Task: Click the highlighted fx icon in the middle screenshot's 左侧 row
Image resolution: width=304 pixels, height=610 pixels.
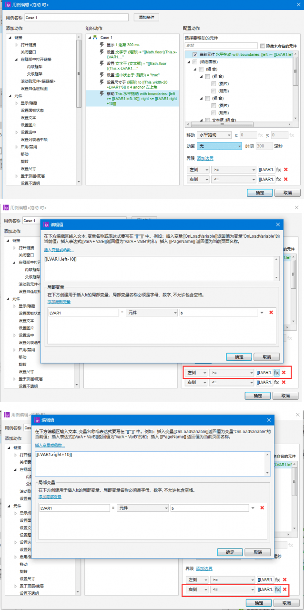Action: point(277,372)
